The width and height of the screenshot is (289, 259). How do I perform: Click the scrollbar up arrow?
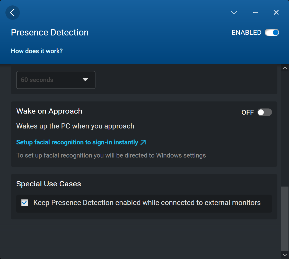285,68
